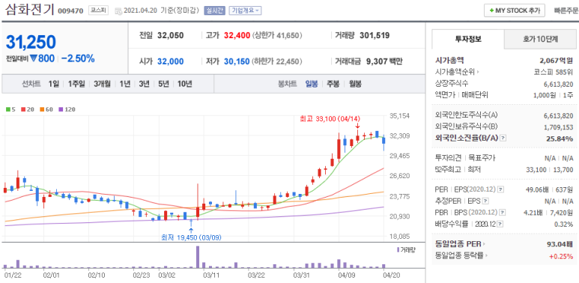Click the 외국인소진율 value 25.84%

pyautogui.click(x=560, y=139)
